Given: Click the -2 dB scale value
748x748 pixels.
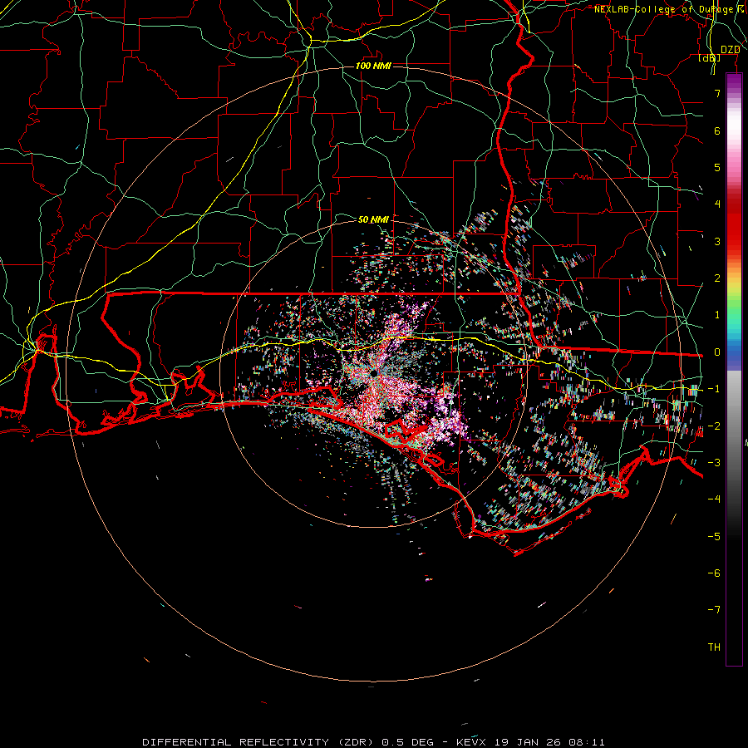Looking at the screenshot, I should click(x=714, y=426).
